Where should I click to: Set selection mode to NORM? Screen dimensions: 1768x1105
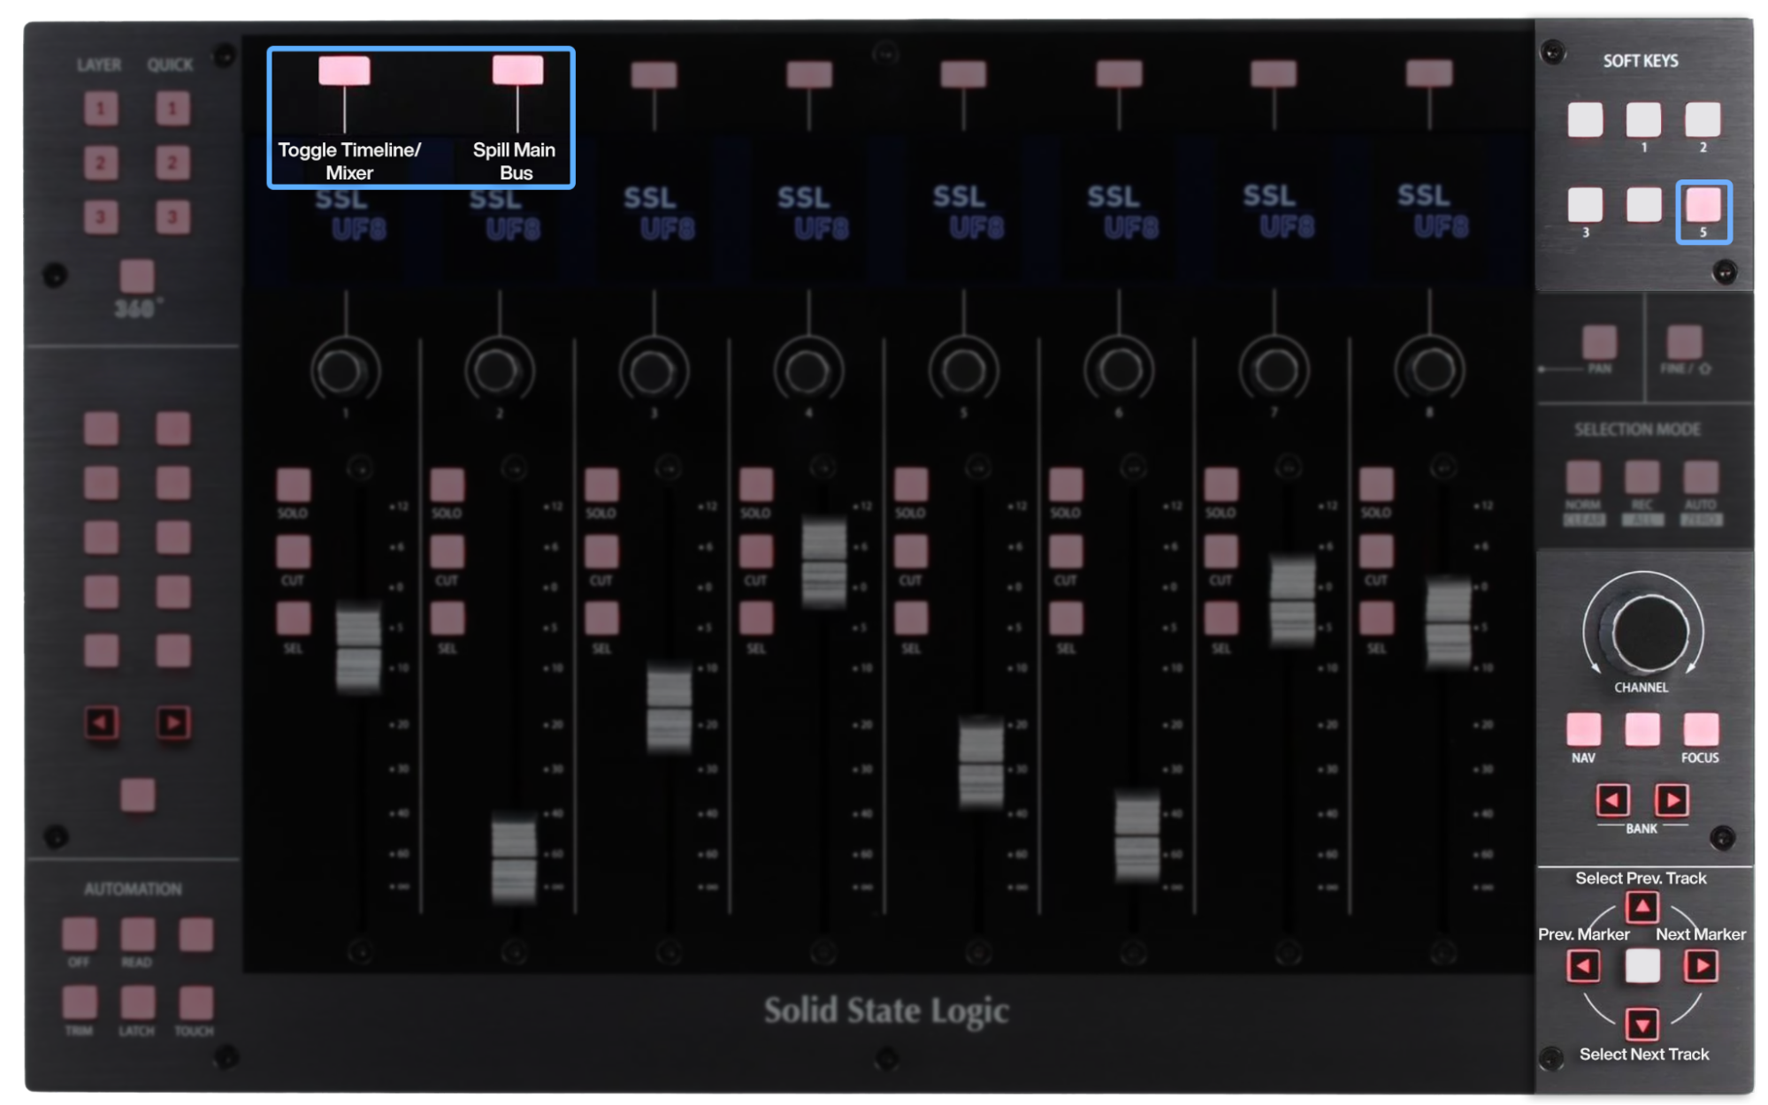point(1583,477)
